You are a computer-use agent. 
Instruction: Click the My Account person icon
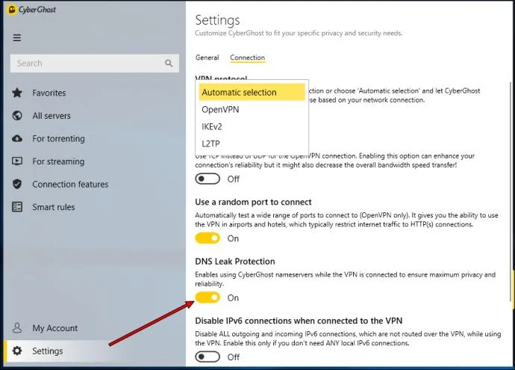pyautogui.click(x=17, y=327)
